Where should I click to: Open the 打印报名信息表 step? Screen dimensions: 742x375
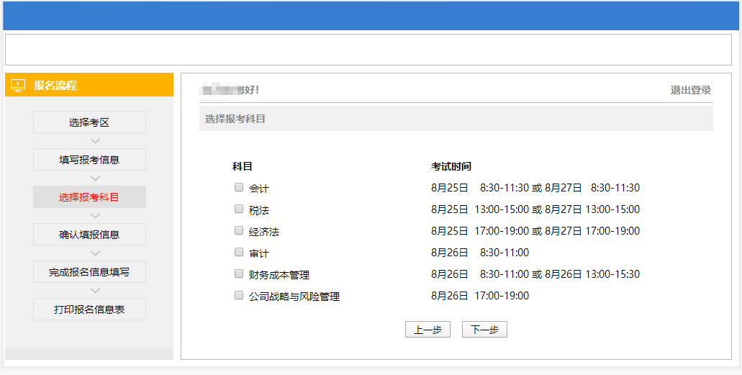tap(89, 310)
